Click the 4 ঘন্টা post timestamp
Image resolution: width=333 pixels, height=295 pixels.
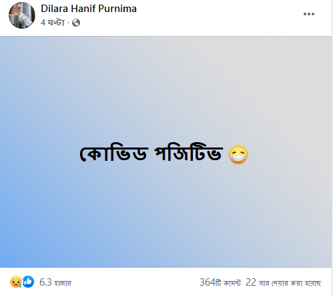(53, 23)
